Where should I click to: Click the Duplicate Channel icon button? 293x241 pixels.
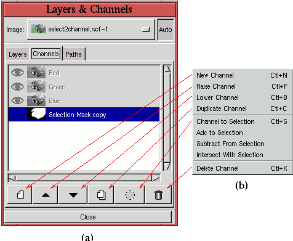101,195
